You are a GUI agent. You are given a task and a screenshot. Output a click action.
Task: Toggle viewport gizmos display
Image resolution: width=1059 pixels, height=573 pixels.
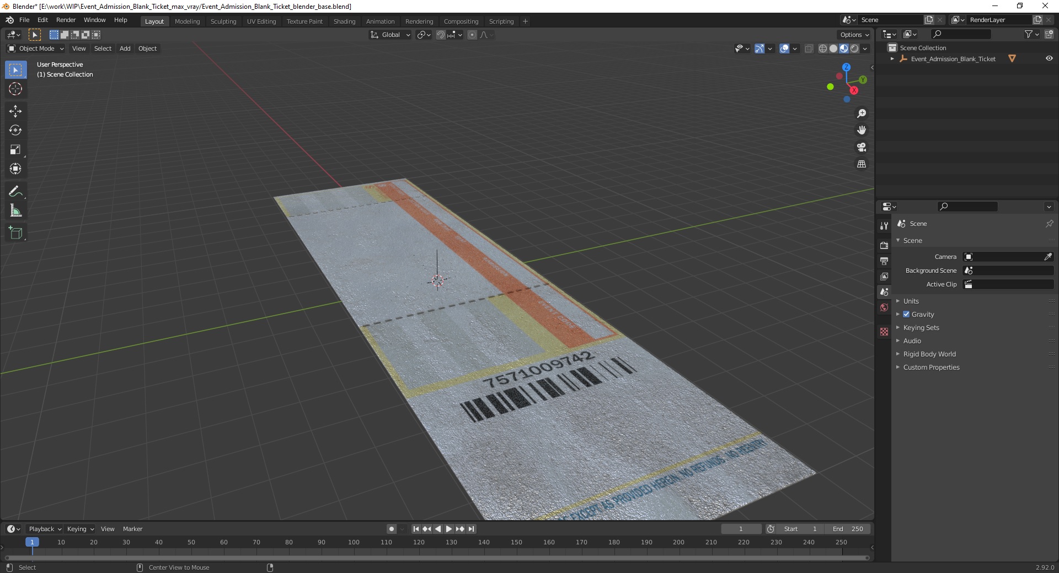point(760,48)
